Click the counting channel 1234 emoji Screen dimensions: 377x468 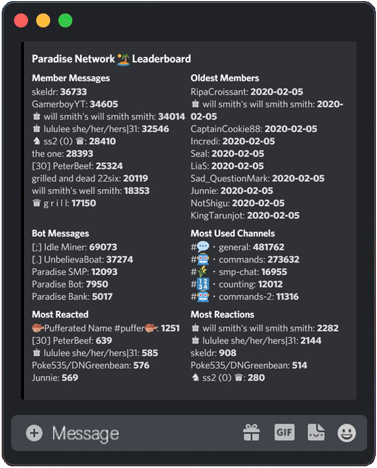point(203,284)
